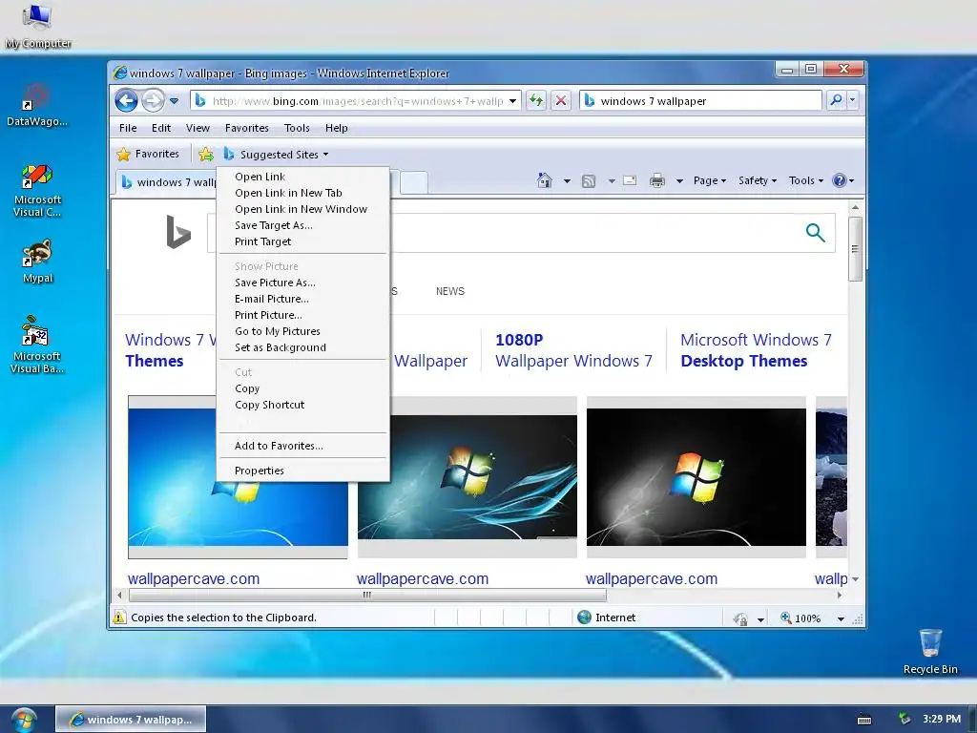
Task: Open search provider dropdown arrow
Action: [852, 100]
